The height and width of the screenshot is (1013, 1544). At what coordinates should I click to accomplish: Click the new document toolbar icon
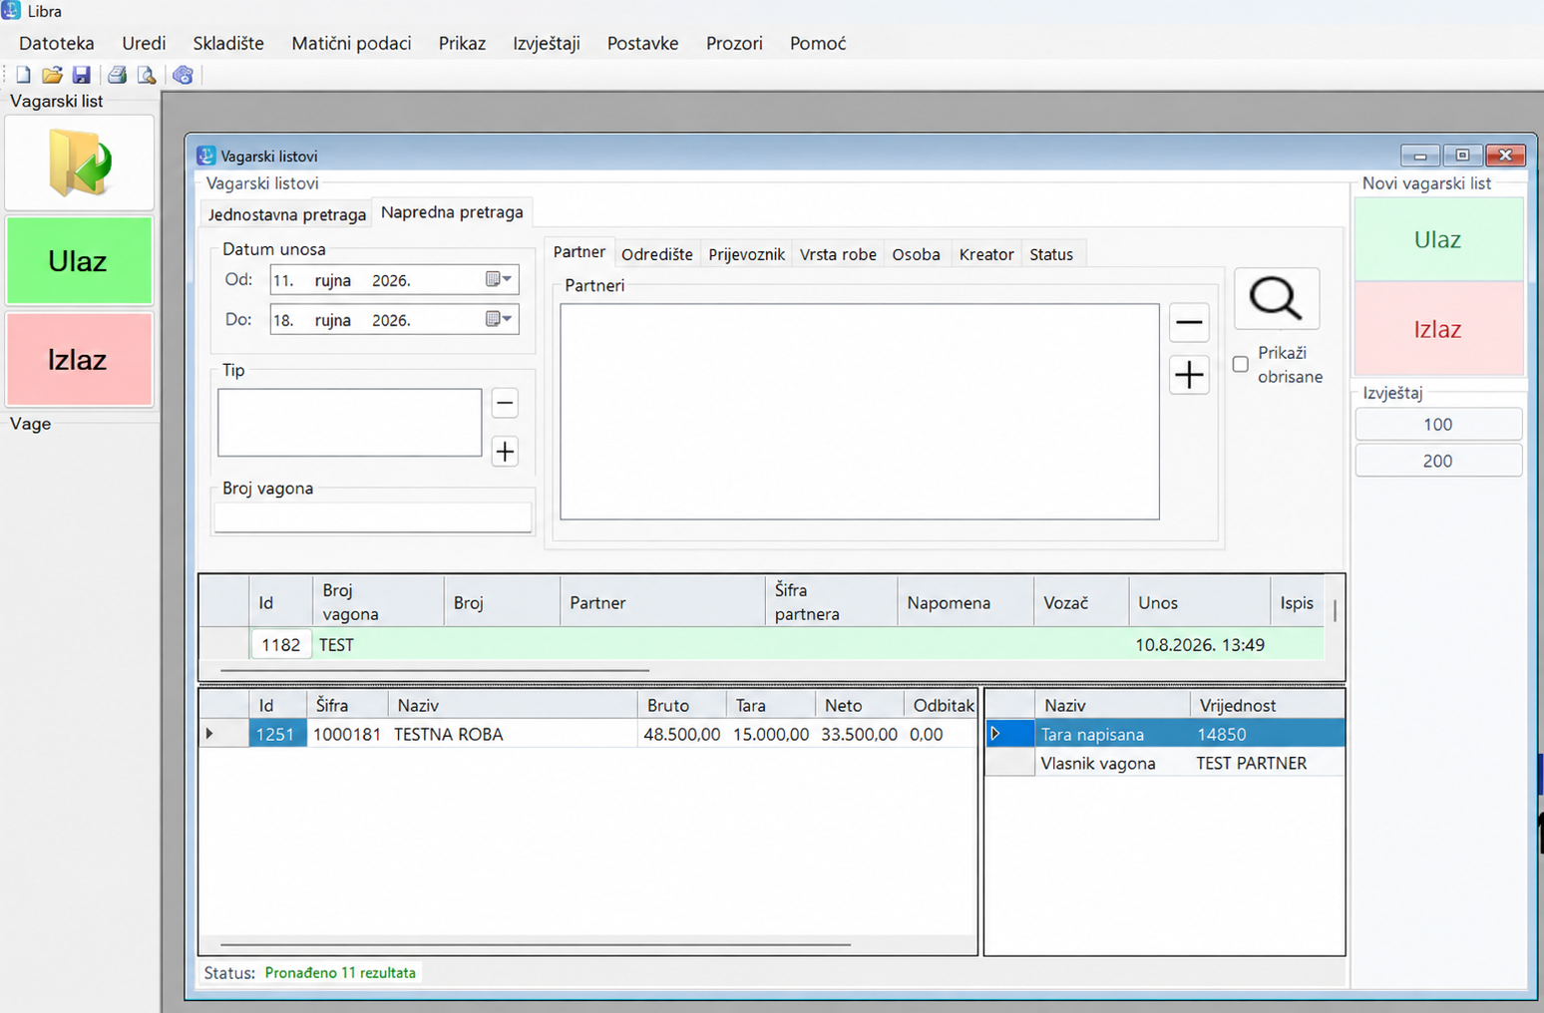[x=23, y=75]
